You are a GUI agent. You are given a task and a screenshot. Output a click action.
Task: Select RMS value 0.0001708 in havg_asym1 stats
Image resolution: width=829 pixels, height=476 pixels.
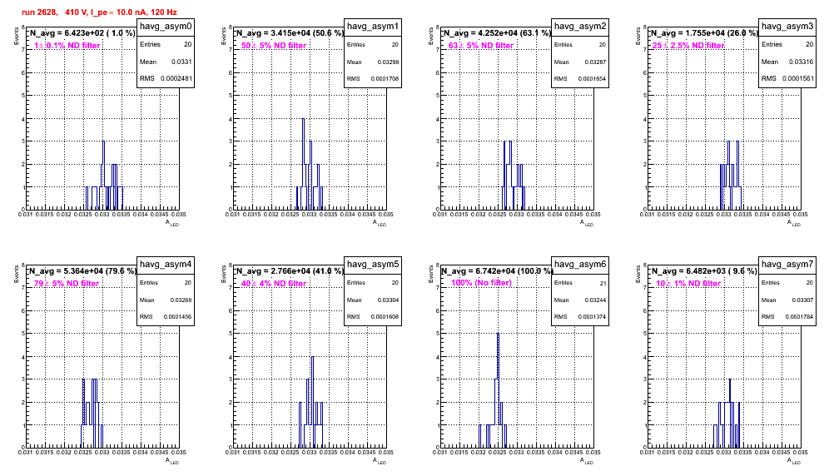click(x=385, y=79)
